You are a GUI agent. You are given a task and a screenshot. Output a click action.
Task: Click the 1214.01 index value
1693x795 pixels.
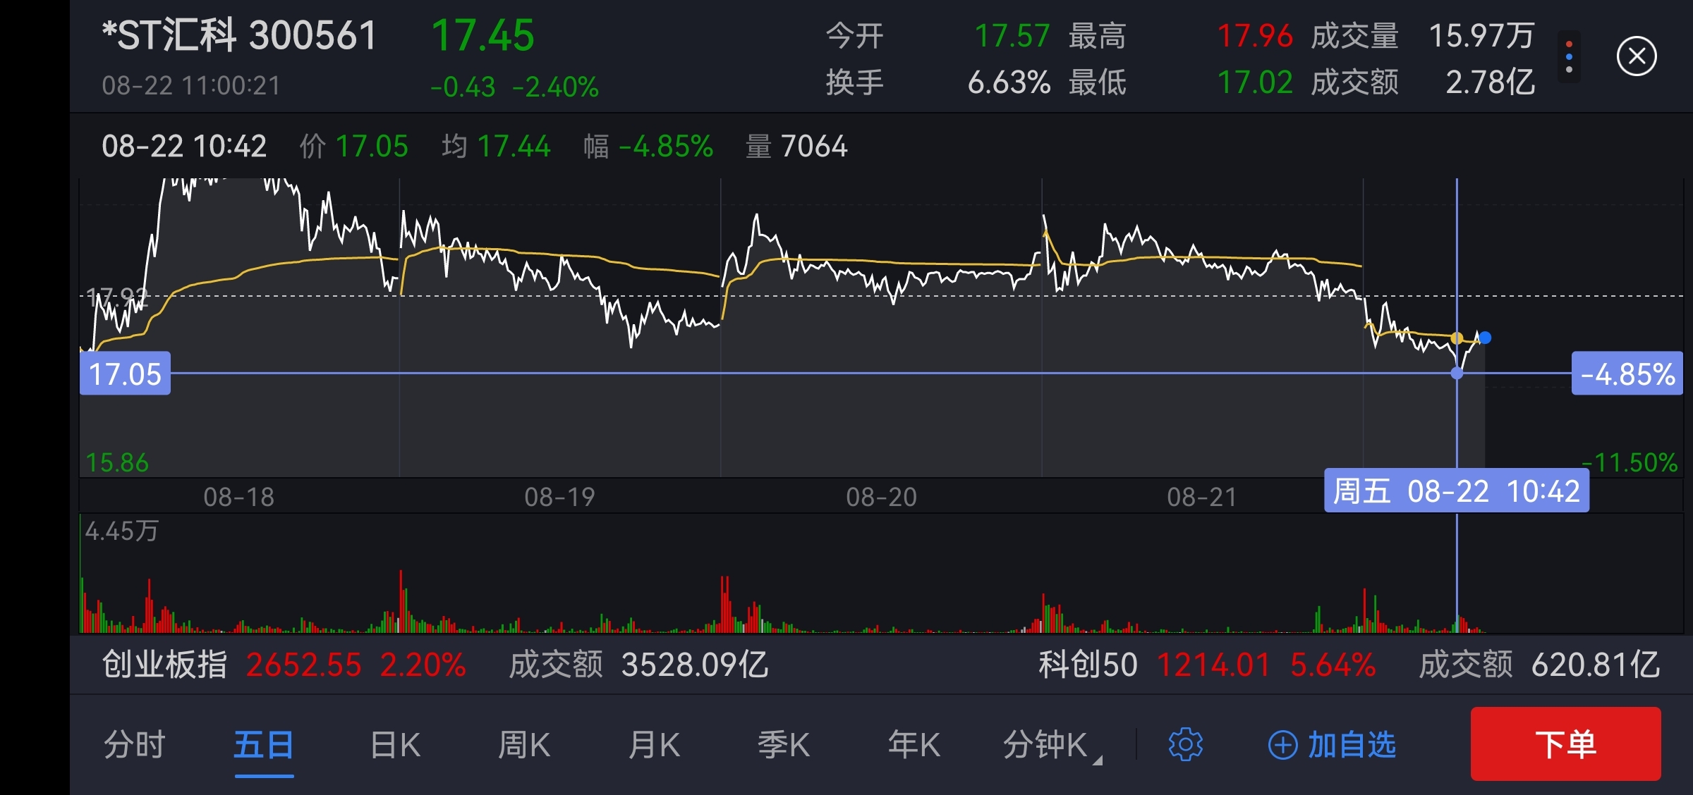click(1213, 664)
